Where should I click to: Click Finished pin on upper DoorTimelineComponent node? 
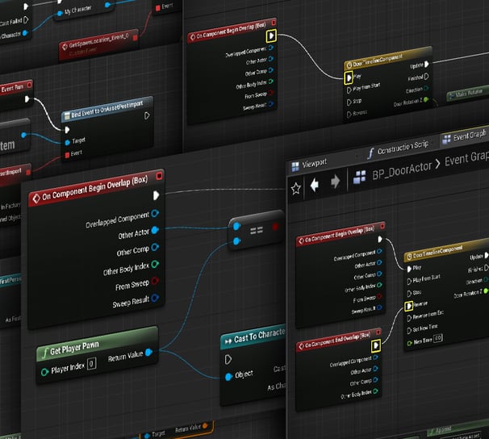click(426, 77)
